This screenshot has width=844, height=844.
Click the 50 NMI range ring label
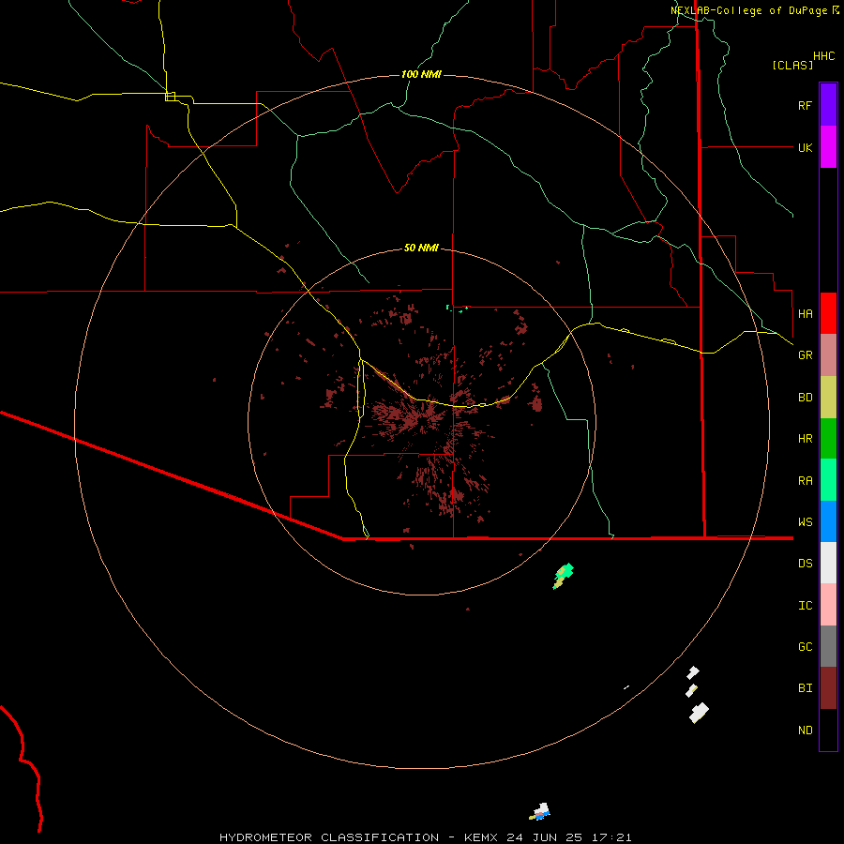[x=421, y=248]
